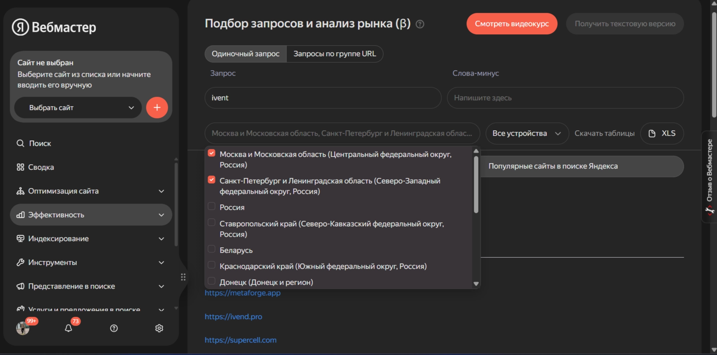Expand the Индексирование chevron
Screen dimensions: 717x355
pos(162,239)
